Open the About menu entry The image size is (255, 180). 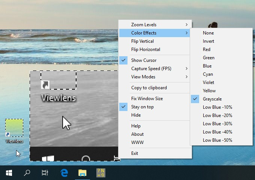[x=154, y=134]
